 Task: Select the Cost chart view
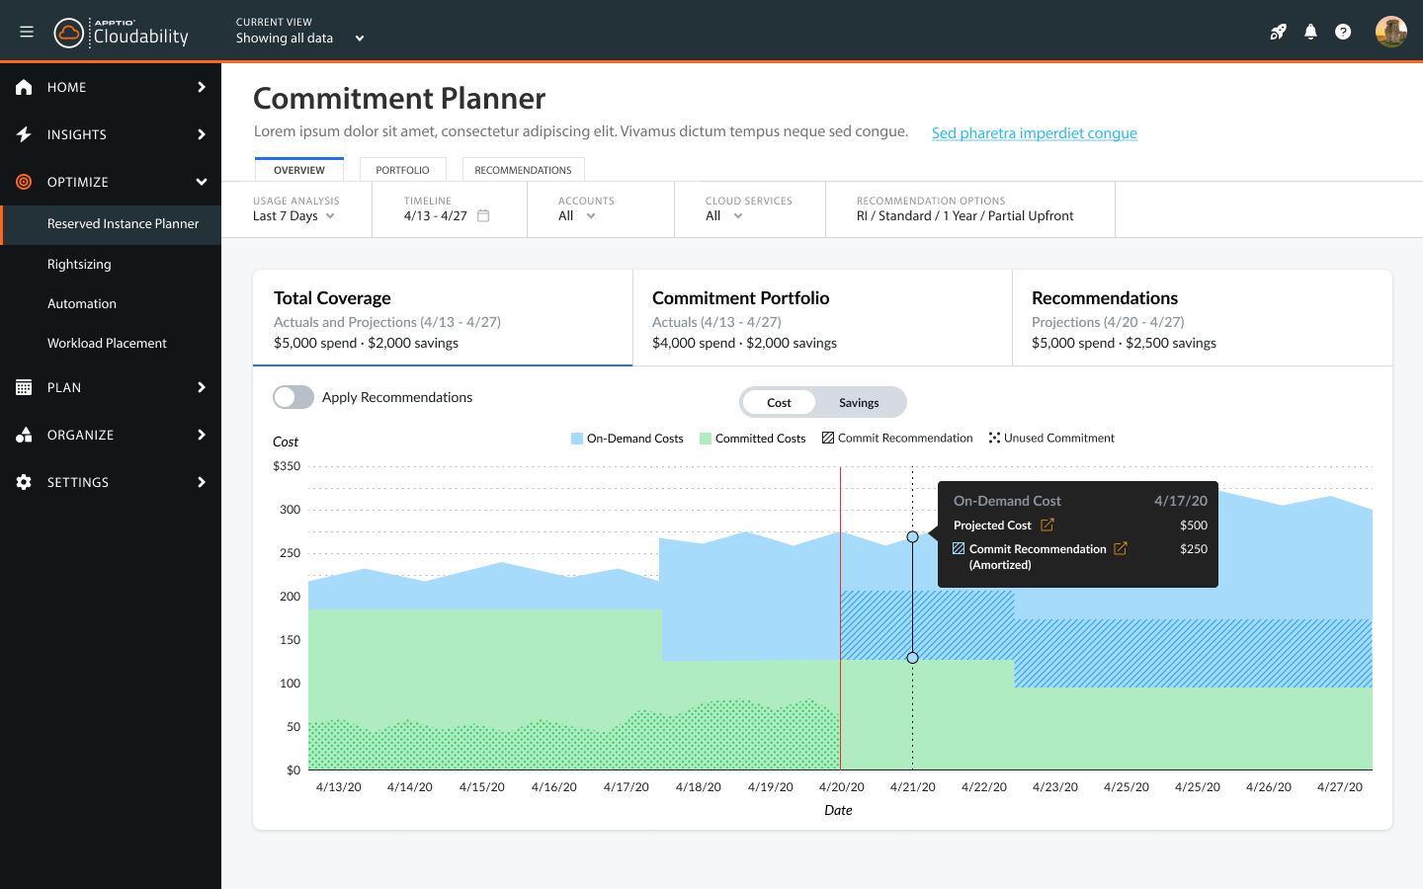(x=779, y=402)
